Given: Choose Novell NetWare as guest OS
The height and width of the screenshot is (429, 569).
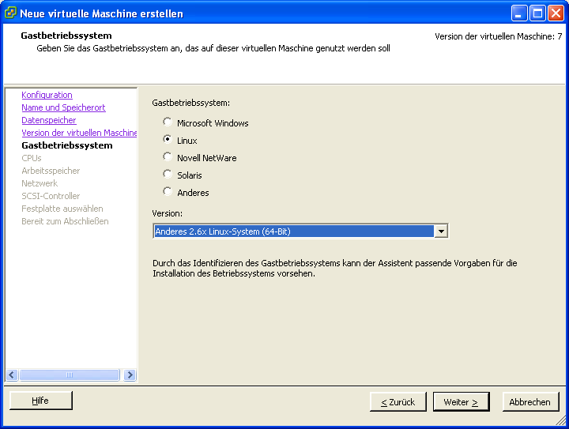Looking at the screenshot, I should [x=168, y=157].
